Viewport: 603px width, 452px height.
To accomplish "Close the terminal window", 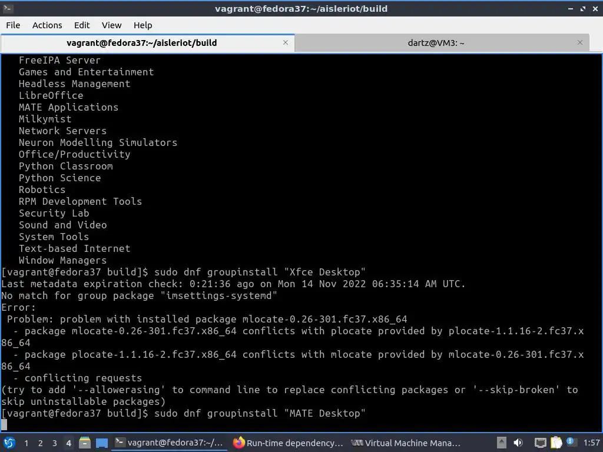I will pos(595,8).
